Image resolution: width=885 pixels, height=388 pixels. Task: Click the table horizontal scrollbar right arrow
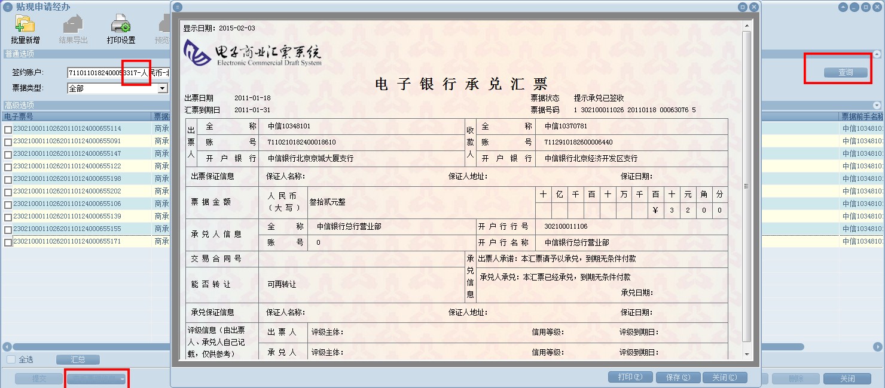[877, 346]
